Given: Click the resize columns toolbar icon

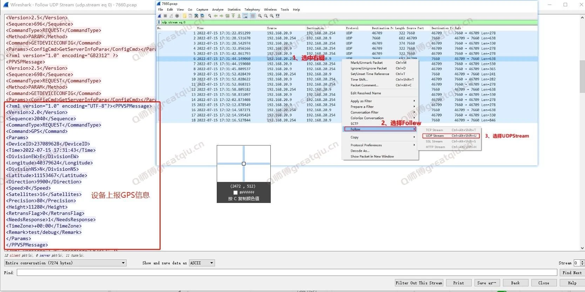Looking at the screenshot, I should pyautogui.click(x=277, y=16).
